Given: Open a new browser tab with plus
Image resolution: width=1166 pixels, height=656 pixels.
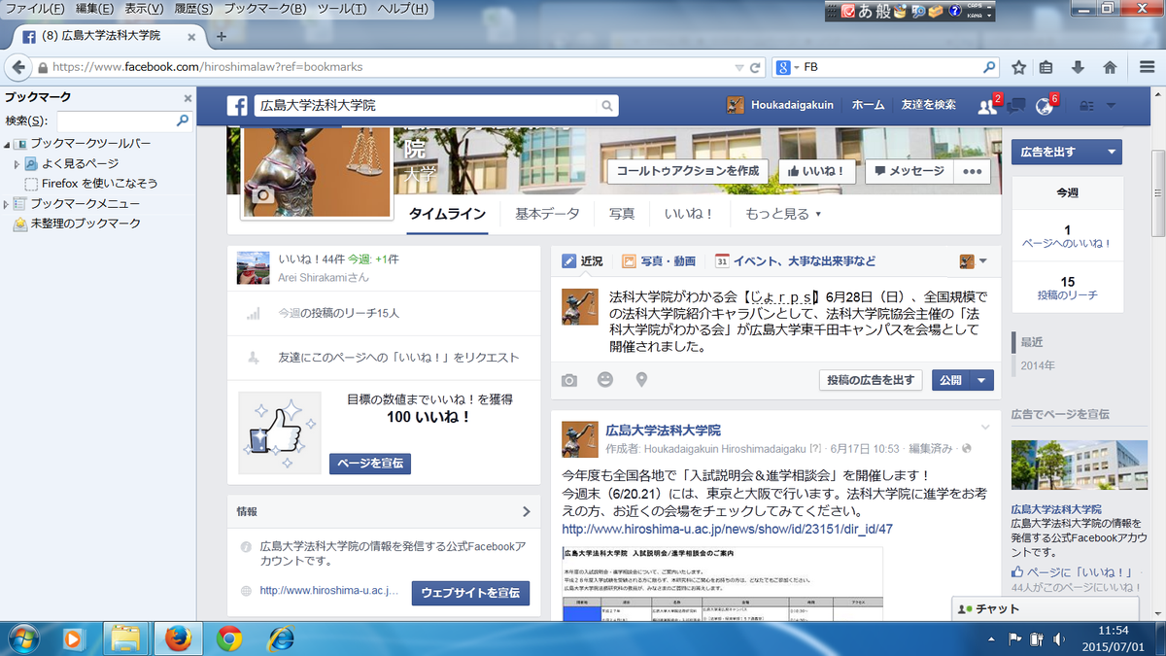Looking at the screenshot, I should [x=221, y=36].
